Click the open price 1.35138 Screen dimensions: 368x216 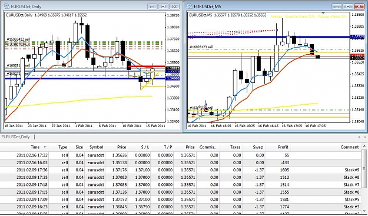[x=120, y=162]
